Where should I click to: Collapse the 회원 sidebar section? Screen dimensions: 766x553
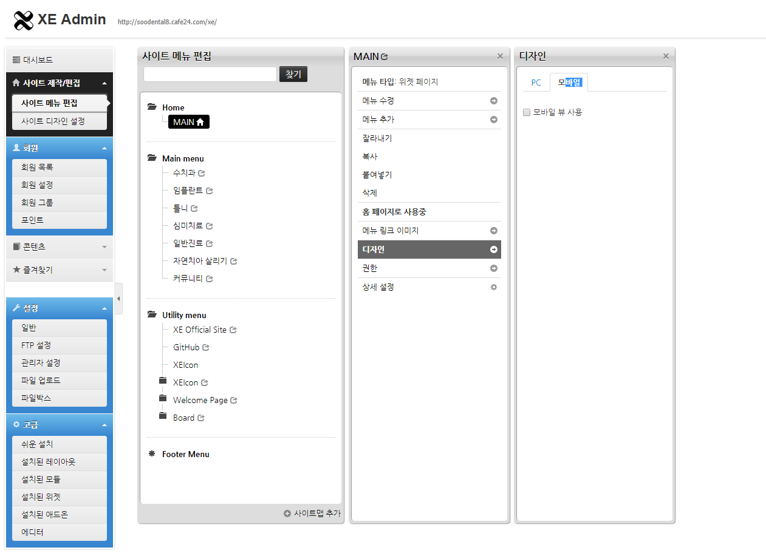104,148
